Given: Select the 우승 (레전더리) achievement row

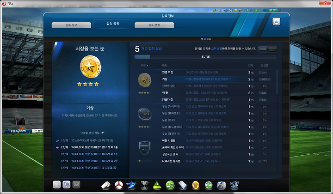Looking at the screenshot, I should click(x=216, y=134).
